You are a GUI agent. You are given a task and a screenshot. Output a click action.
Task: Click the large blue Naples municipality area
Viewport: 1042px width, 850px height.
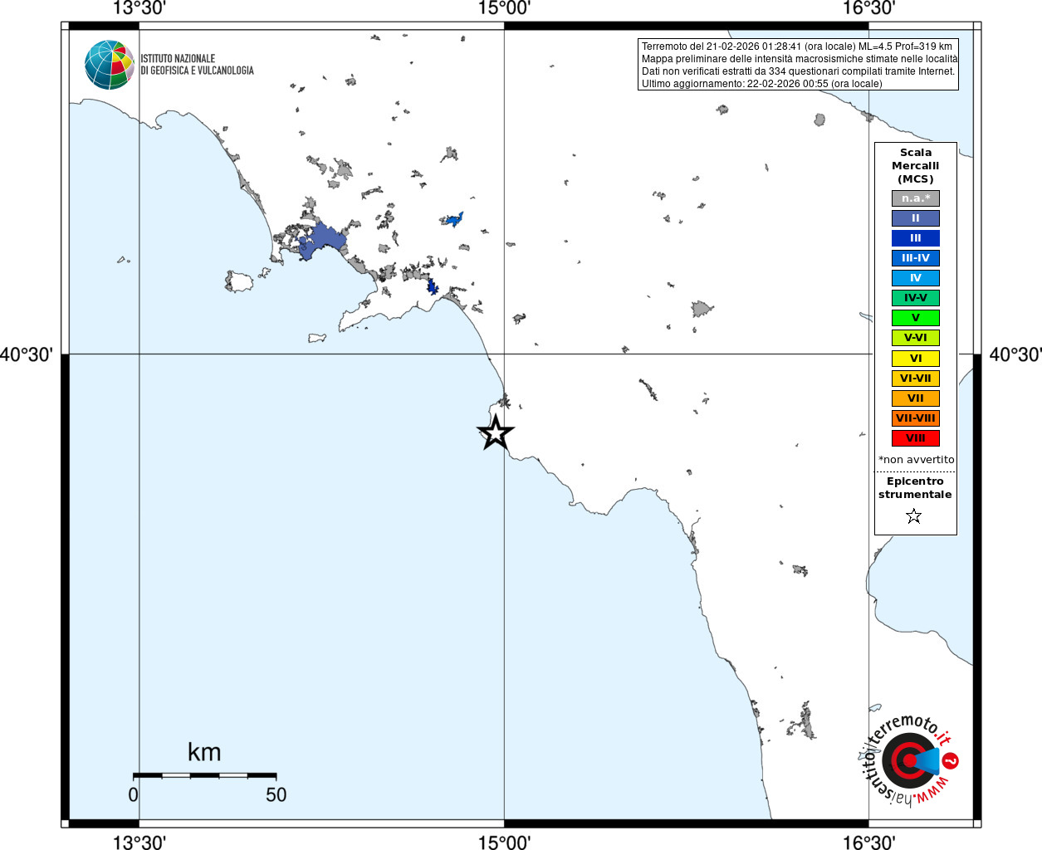pos(322,242)
